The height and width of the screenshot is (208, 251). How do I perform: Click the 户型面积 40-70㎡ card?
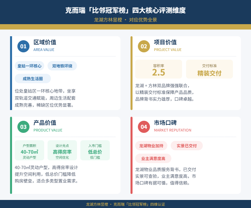click(x=29, y=150)
